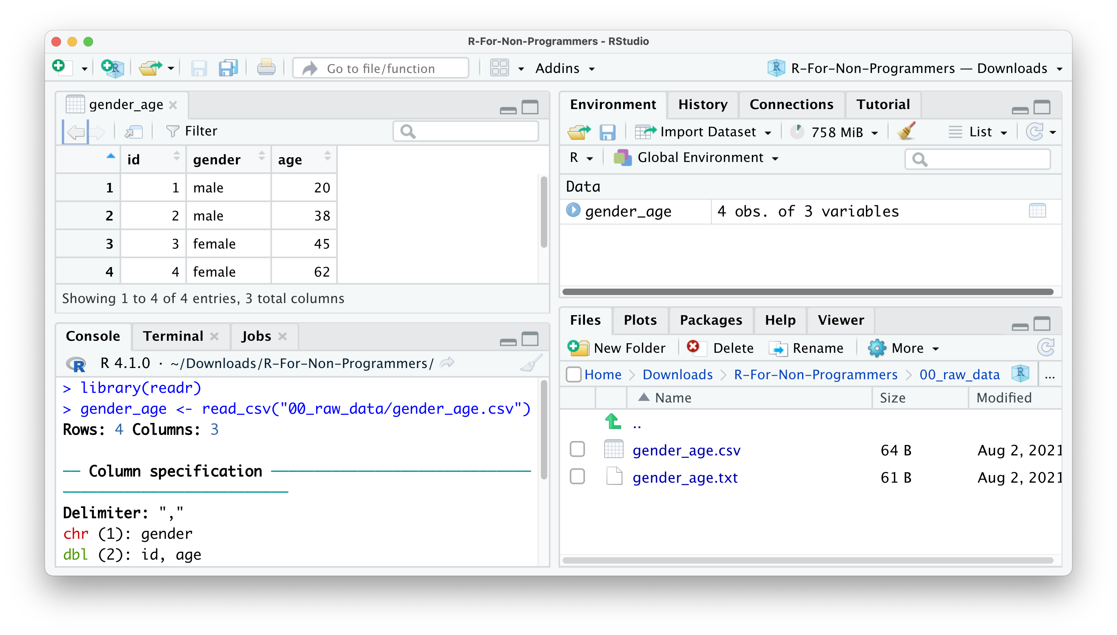This screenshot has height=635, width=1117.
Task: Check the gender_age.csv file checkbox
Action: pyautogui.click(x=577, y=449)
